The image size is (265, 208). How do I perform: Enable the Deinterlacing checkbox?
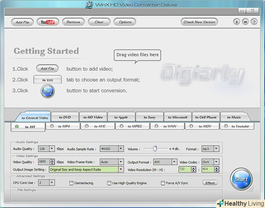point(72,183)
